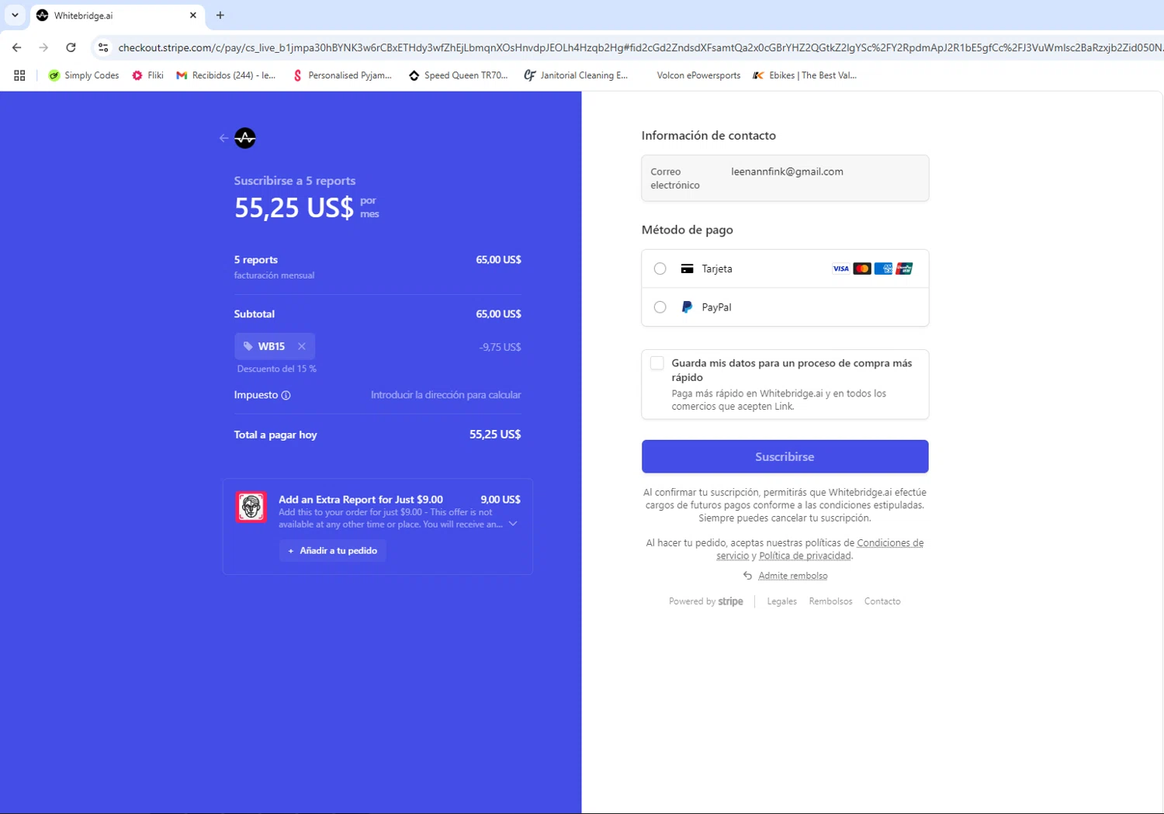
Task: Show tax info icon next to Impuesto
Action: tap(286, 395)
